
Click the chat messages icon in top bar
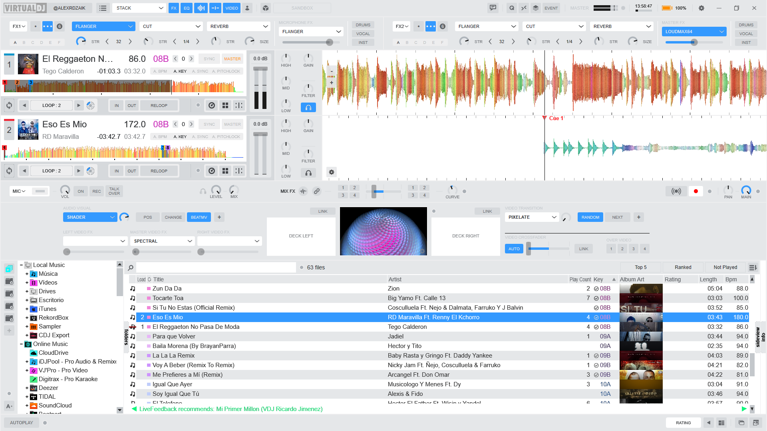click(493, 8)
